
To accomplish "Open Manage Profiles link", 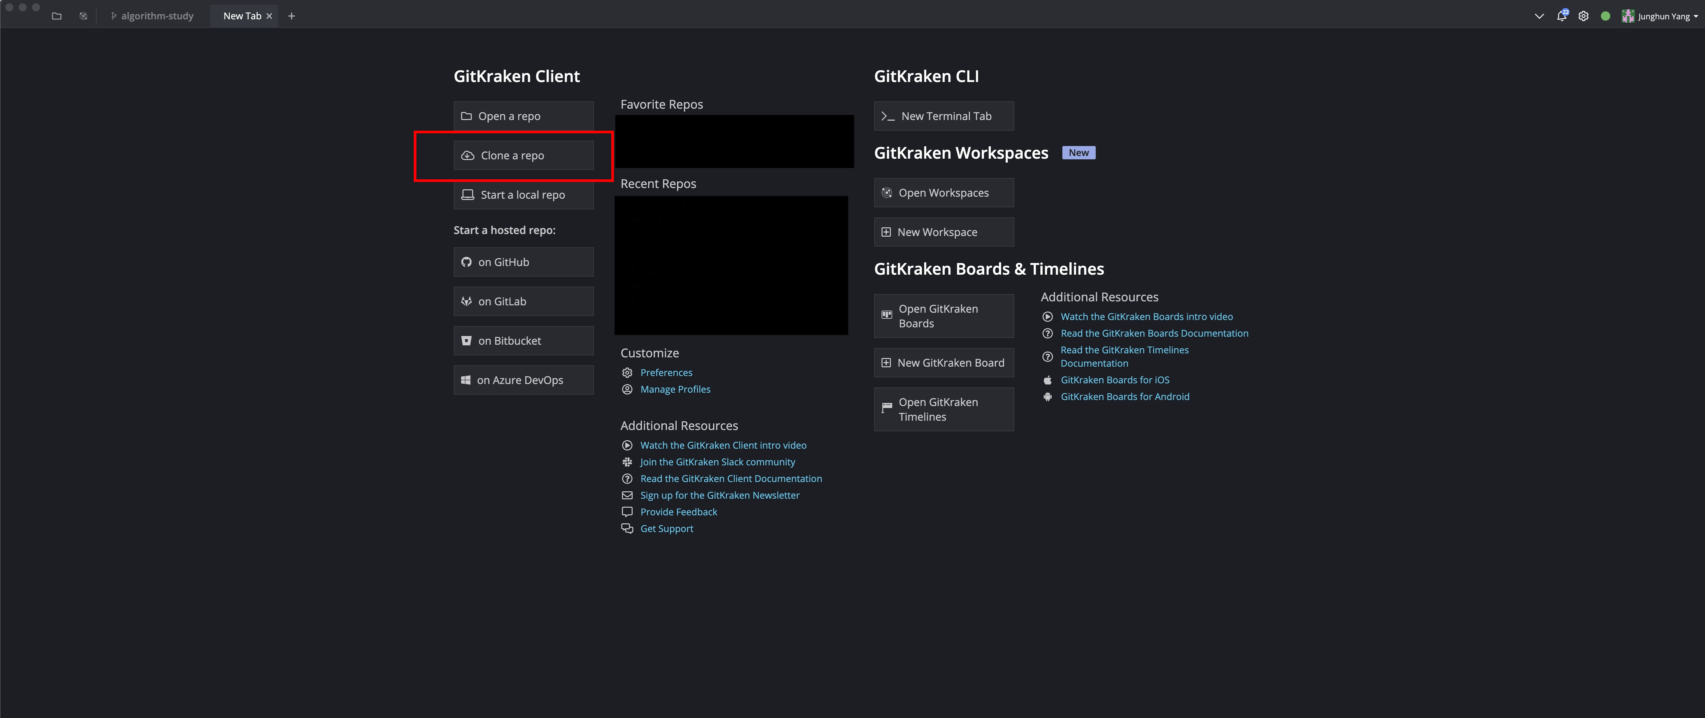I will 675,389.
